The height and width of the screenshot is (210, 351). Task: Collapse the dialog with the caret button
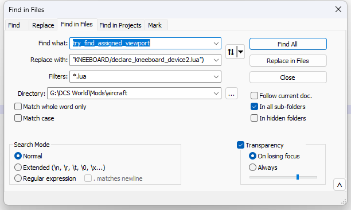[x=340, y=185]
